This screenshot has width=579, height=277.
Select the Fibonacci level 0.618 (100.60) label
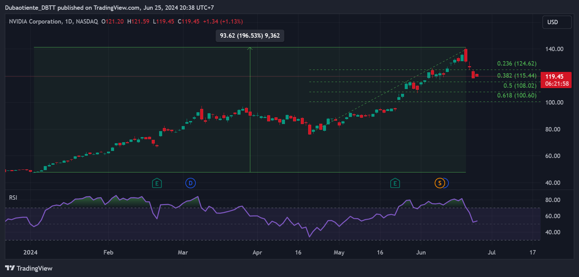(517, 95)
